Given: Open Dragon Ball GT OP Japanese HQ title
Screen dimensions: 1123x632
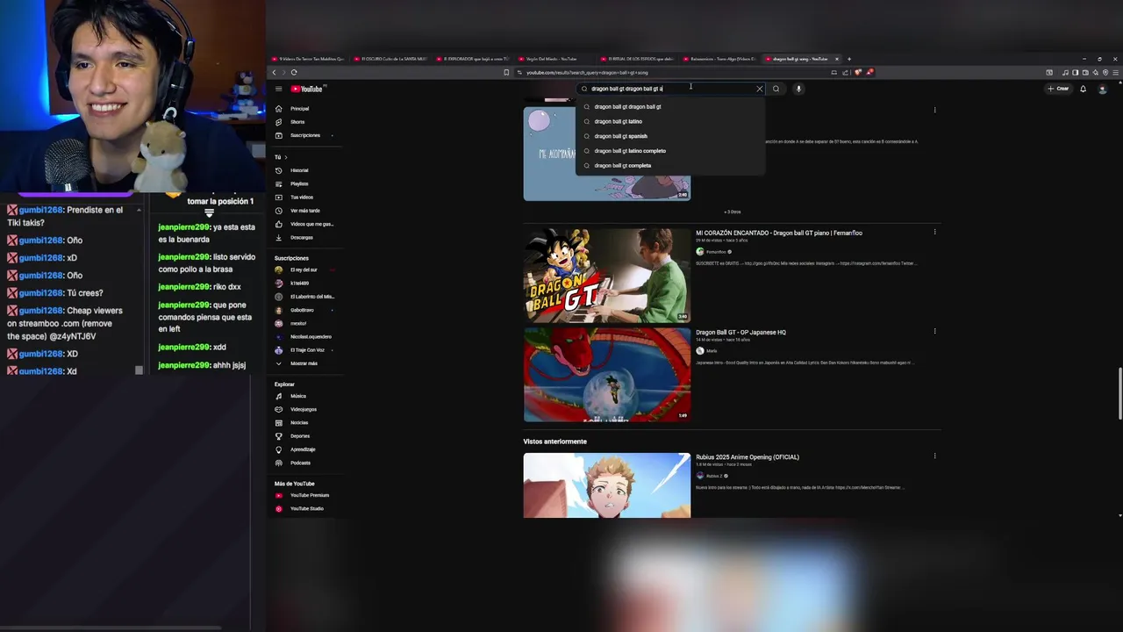Looking at the screenshot, I should (740, 332).
